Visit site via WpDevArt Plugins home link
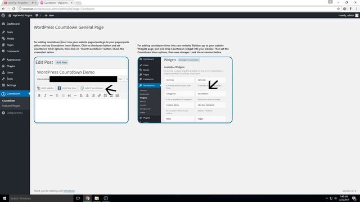This screenshot has width=360, height=202. 20,15
